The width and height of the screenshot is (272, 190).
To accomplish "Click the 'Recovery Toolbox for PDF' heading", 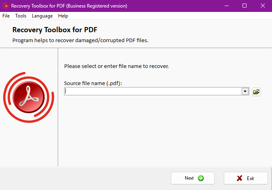I will (x=55, y=30).
